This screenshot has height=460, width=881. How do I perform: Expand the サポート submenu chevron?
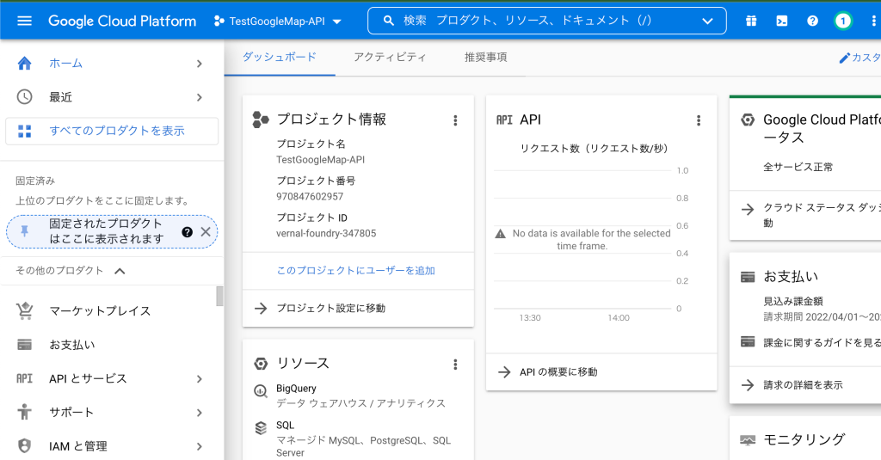tap(200, 413)
